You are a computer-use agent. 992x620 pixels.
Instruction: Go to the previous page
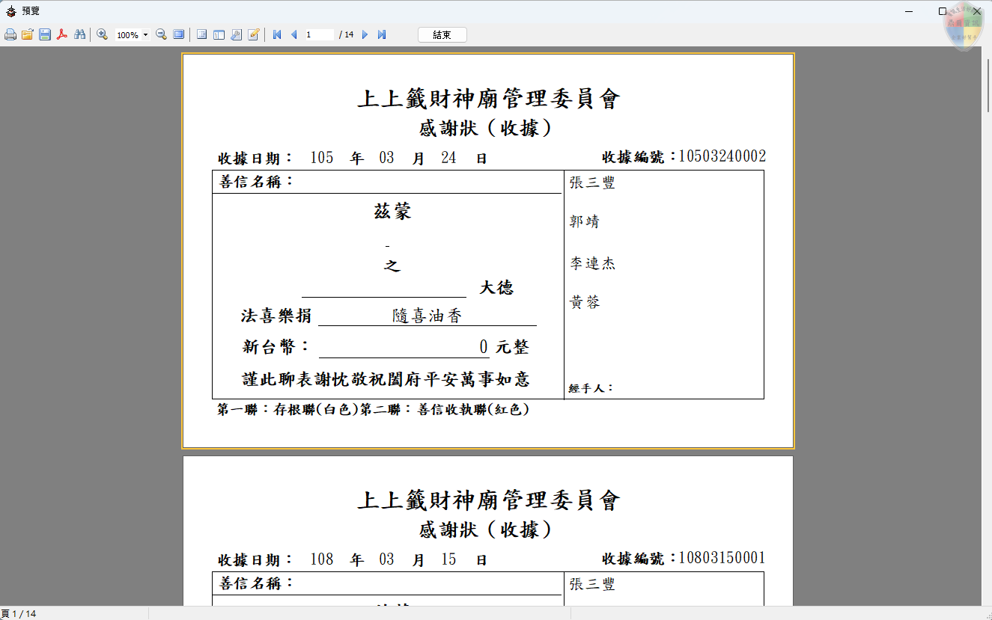[293, 34]
